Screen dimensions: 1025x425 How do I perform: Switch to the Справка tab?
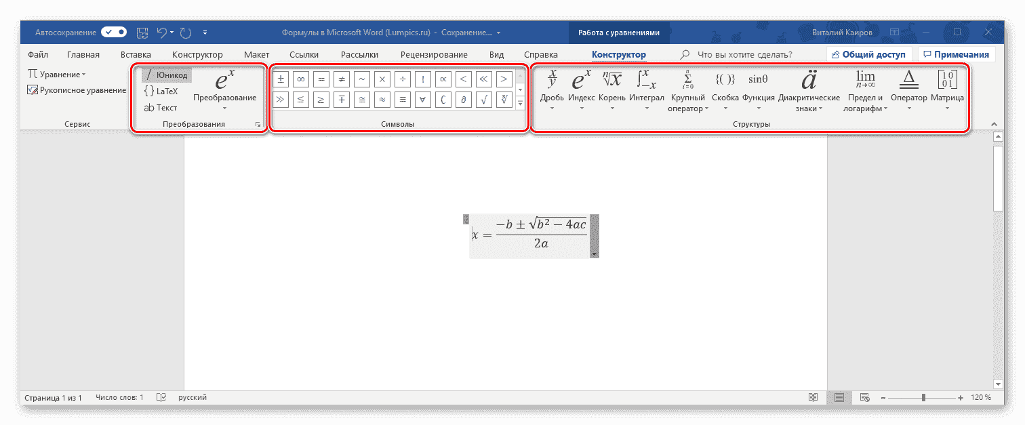tap(541, 54)
